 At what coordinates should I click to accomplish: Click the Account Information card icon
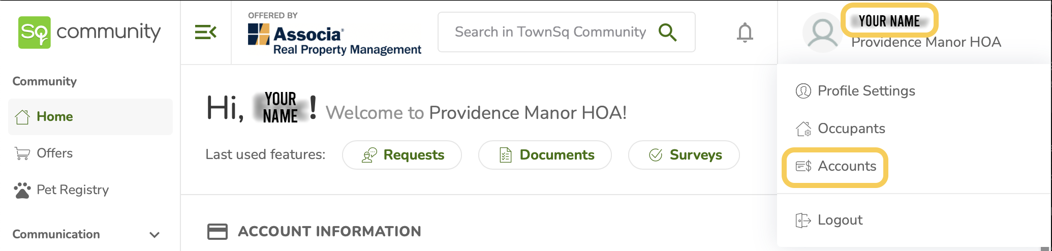point(218,232)
